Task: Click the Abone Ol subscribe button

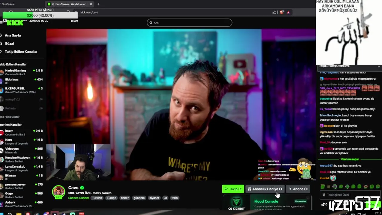Action: coord(298,189)
